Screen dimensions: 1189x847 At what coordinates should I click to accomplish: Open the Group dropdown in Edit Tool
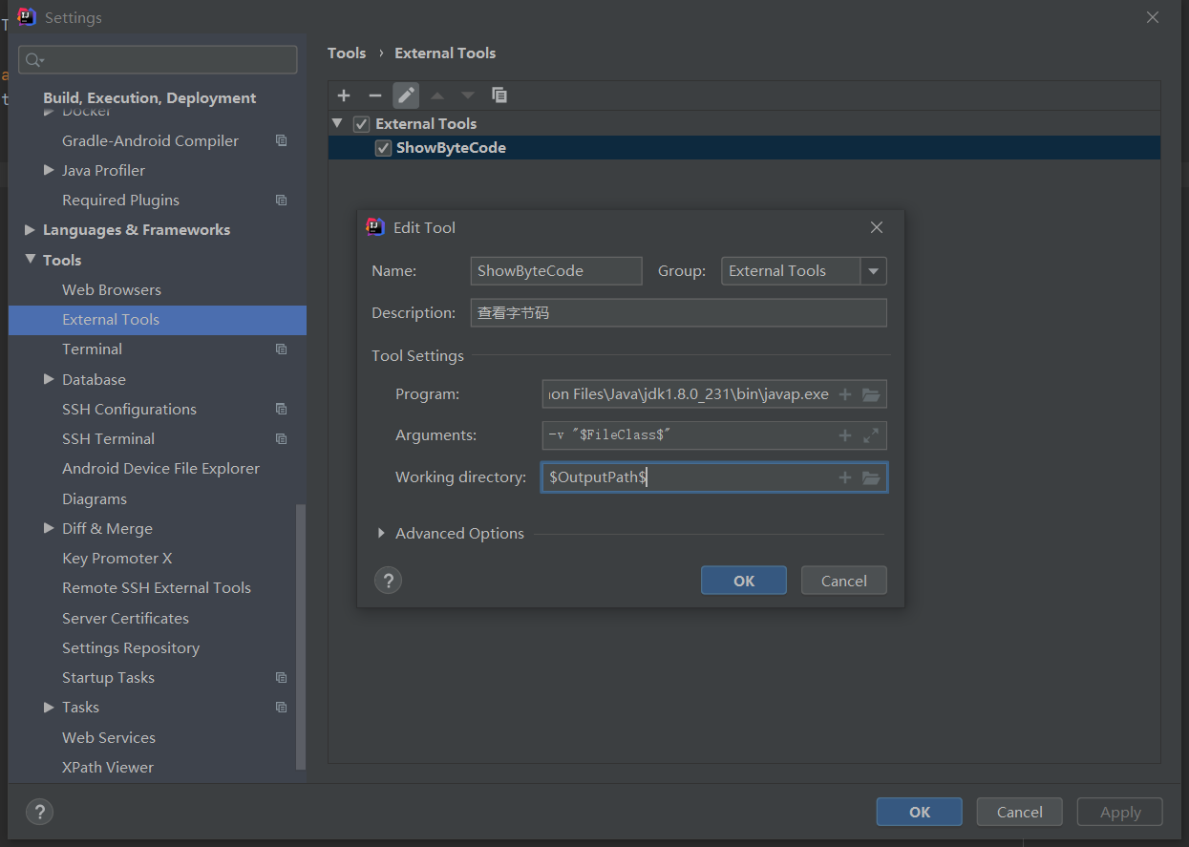pos(873,271)
